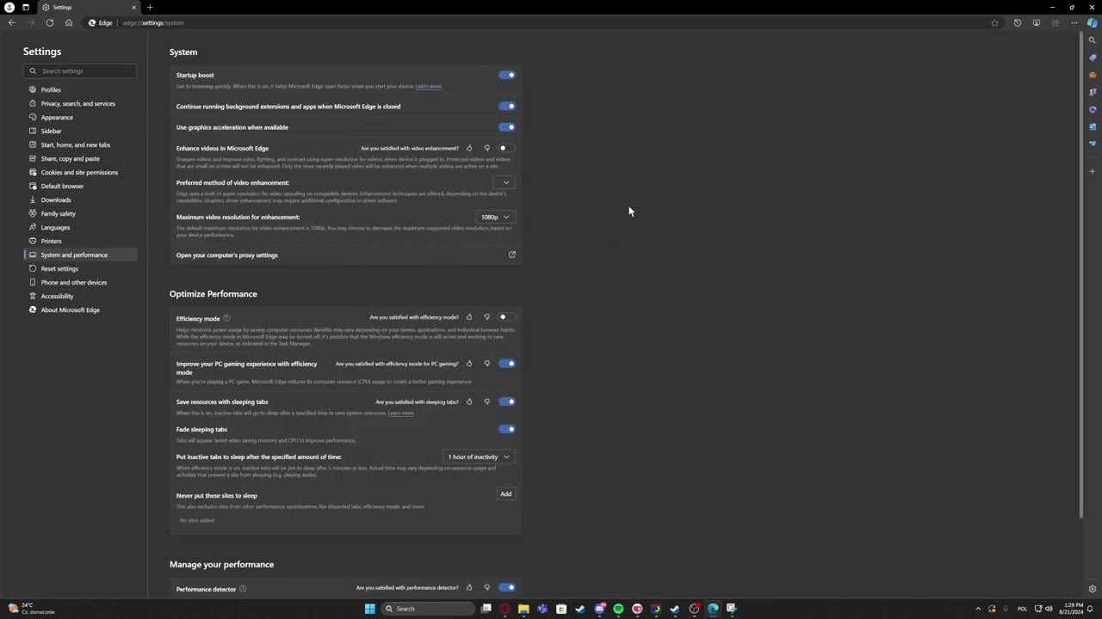This screenshot has height=619, width=1102.
Task: Open the Drop paper-plane icon in the sidebar
Action: (1092, 144)
